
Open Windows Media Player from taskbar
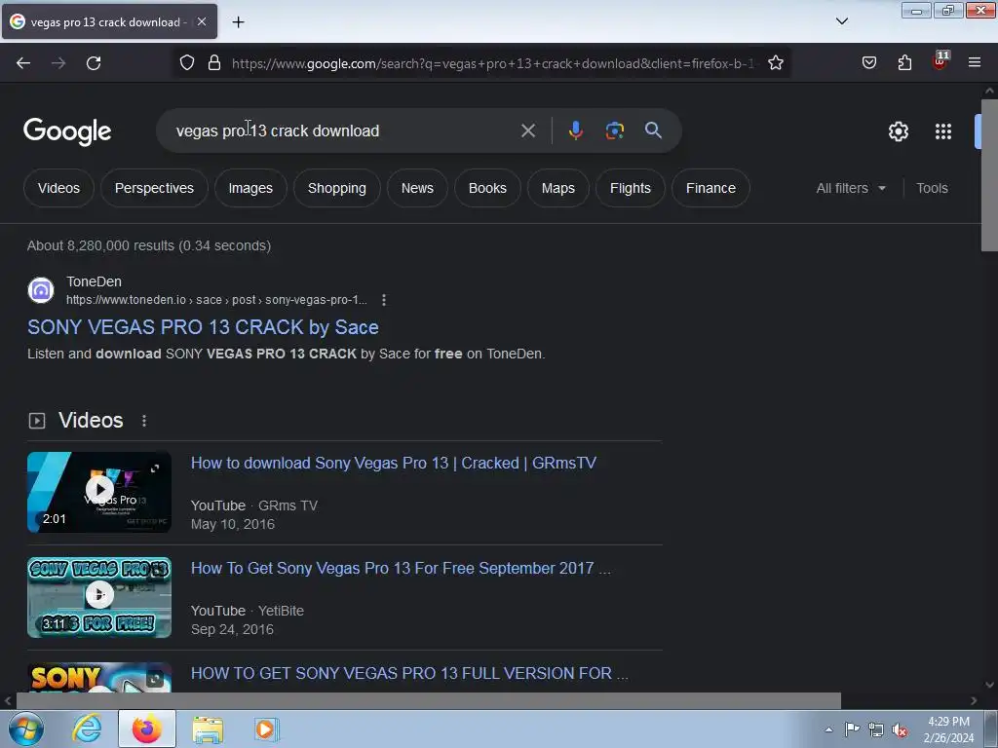point(266,729)
